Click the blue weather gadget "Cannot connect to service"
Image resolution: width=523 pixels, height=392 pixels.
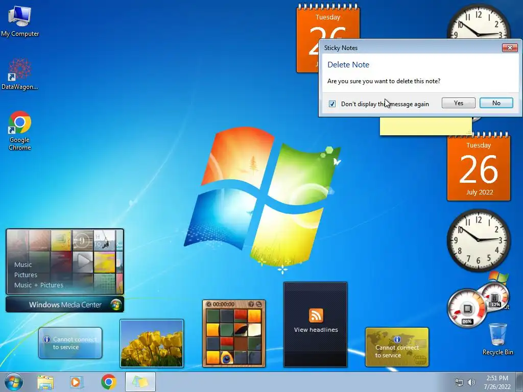(70, 343)
